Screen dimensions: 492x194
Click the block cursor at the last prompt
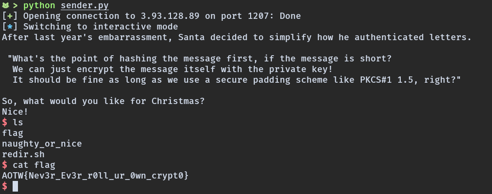click(16, 186)
